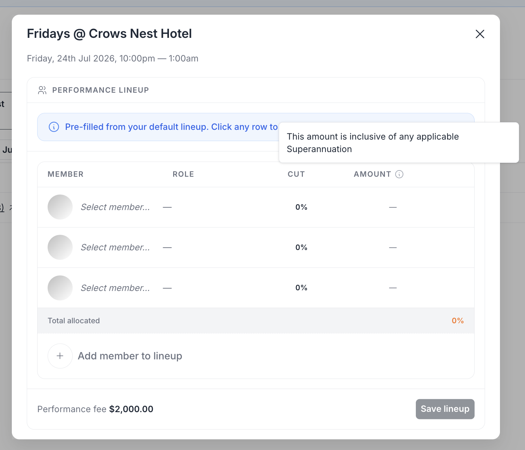Edit the 0% cut in third row
The image size is (525, 450).
pos(301,288)
